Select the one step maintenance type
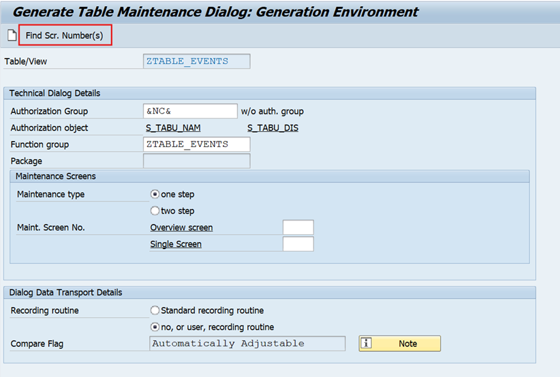 155,195
